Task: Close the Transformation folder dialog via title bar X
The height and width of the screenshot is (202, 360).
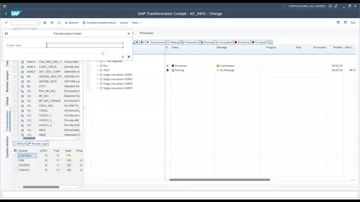Action: tap(129, 34)
